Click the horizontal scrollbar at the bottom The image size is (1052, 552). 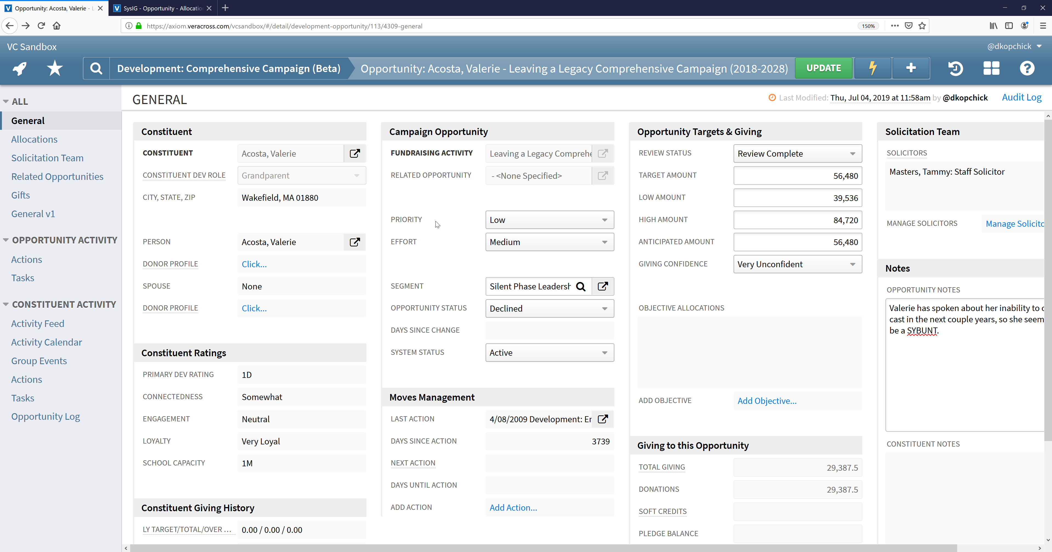543,548
